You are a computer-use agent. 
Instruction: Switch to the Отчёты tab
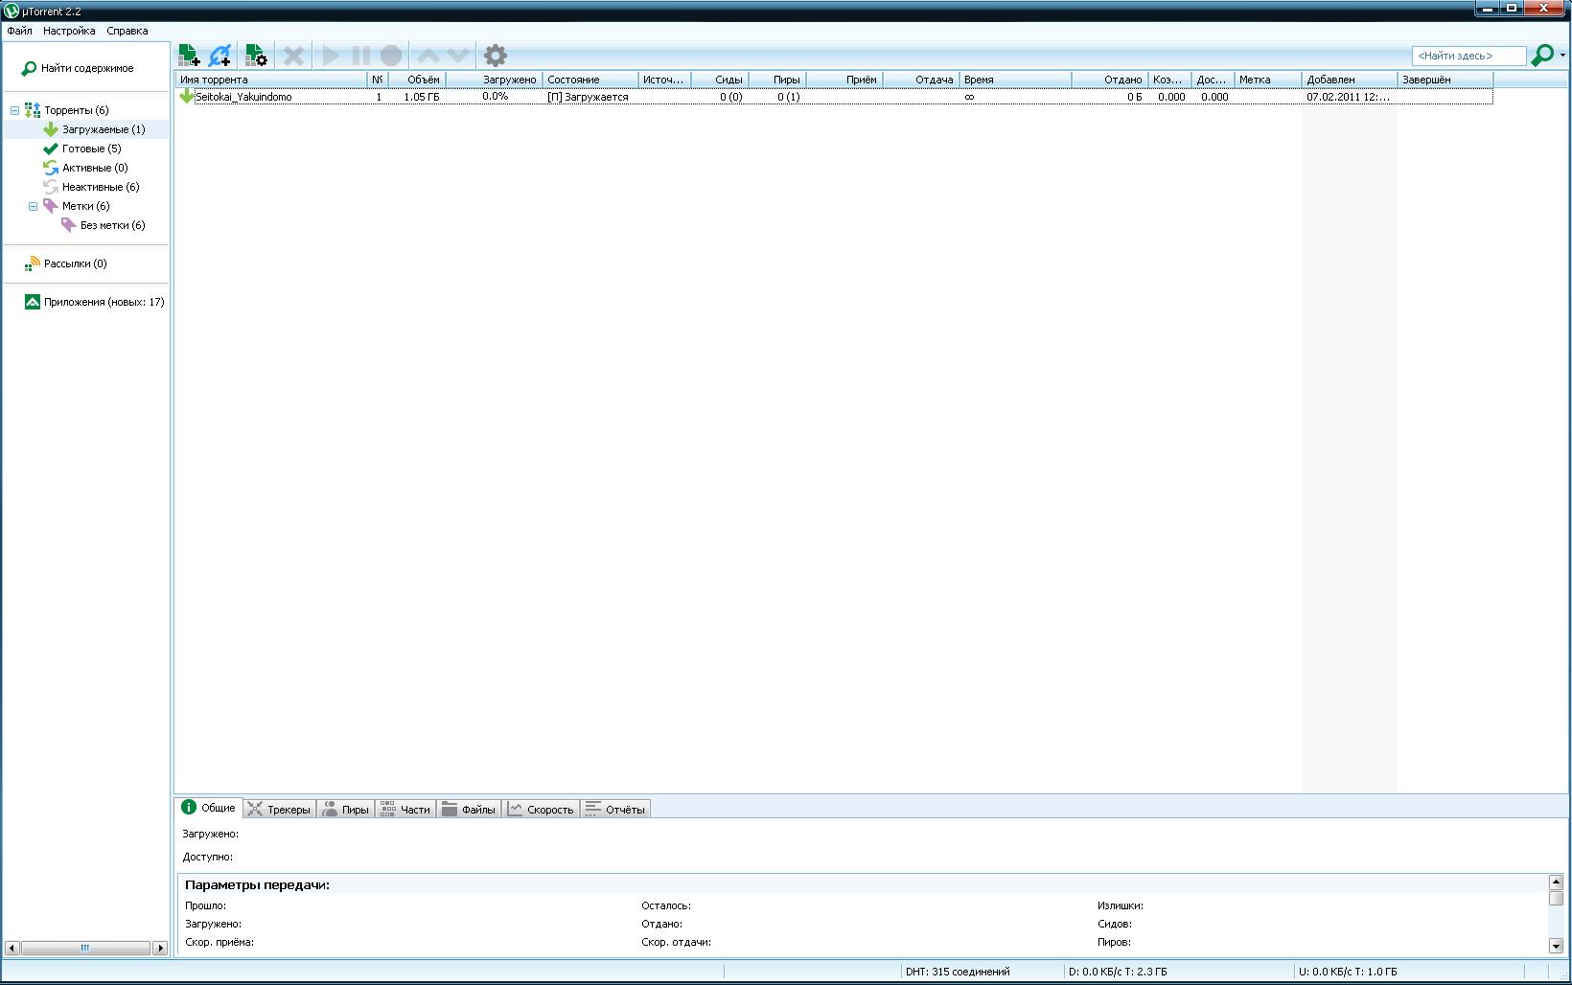(615, 810)
